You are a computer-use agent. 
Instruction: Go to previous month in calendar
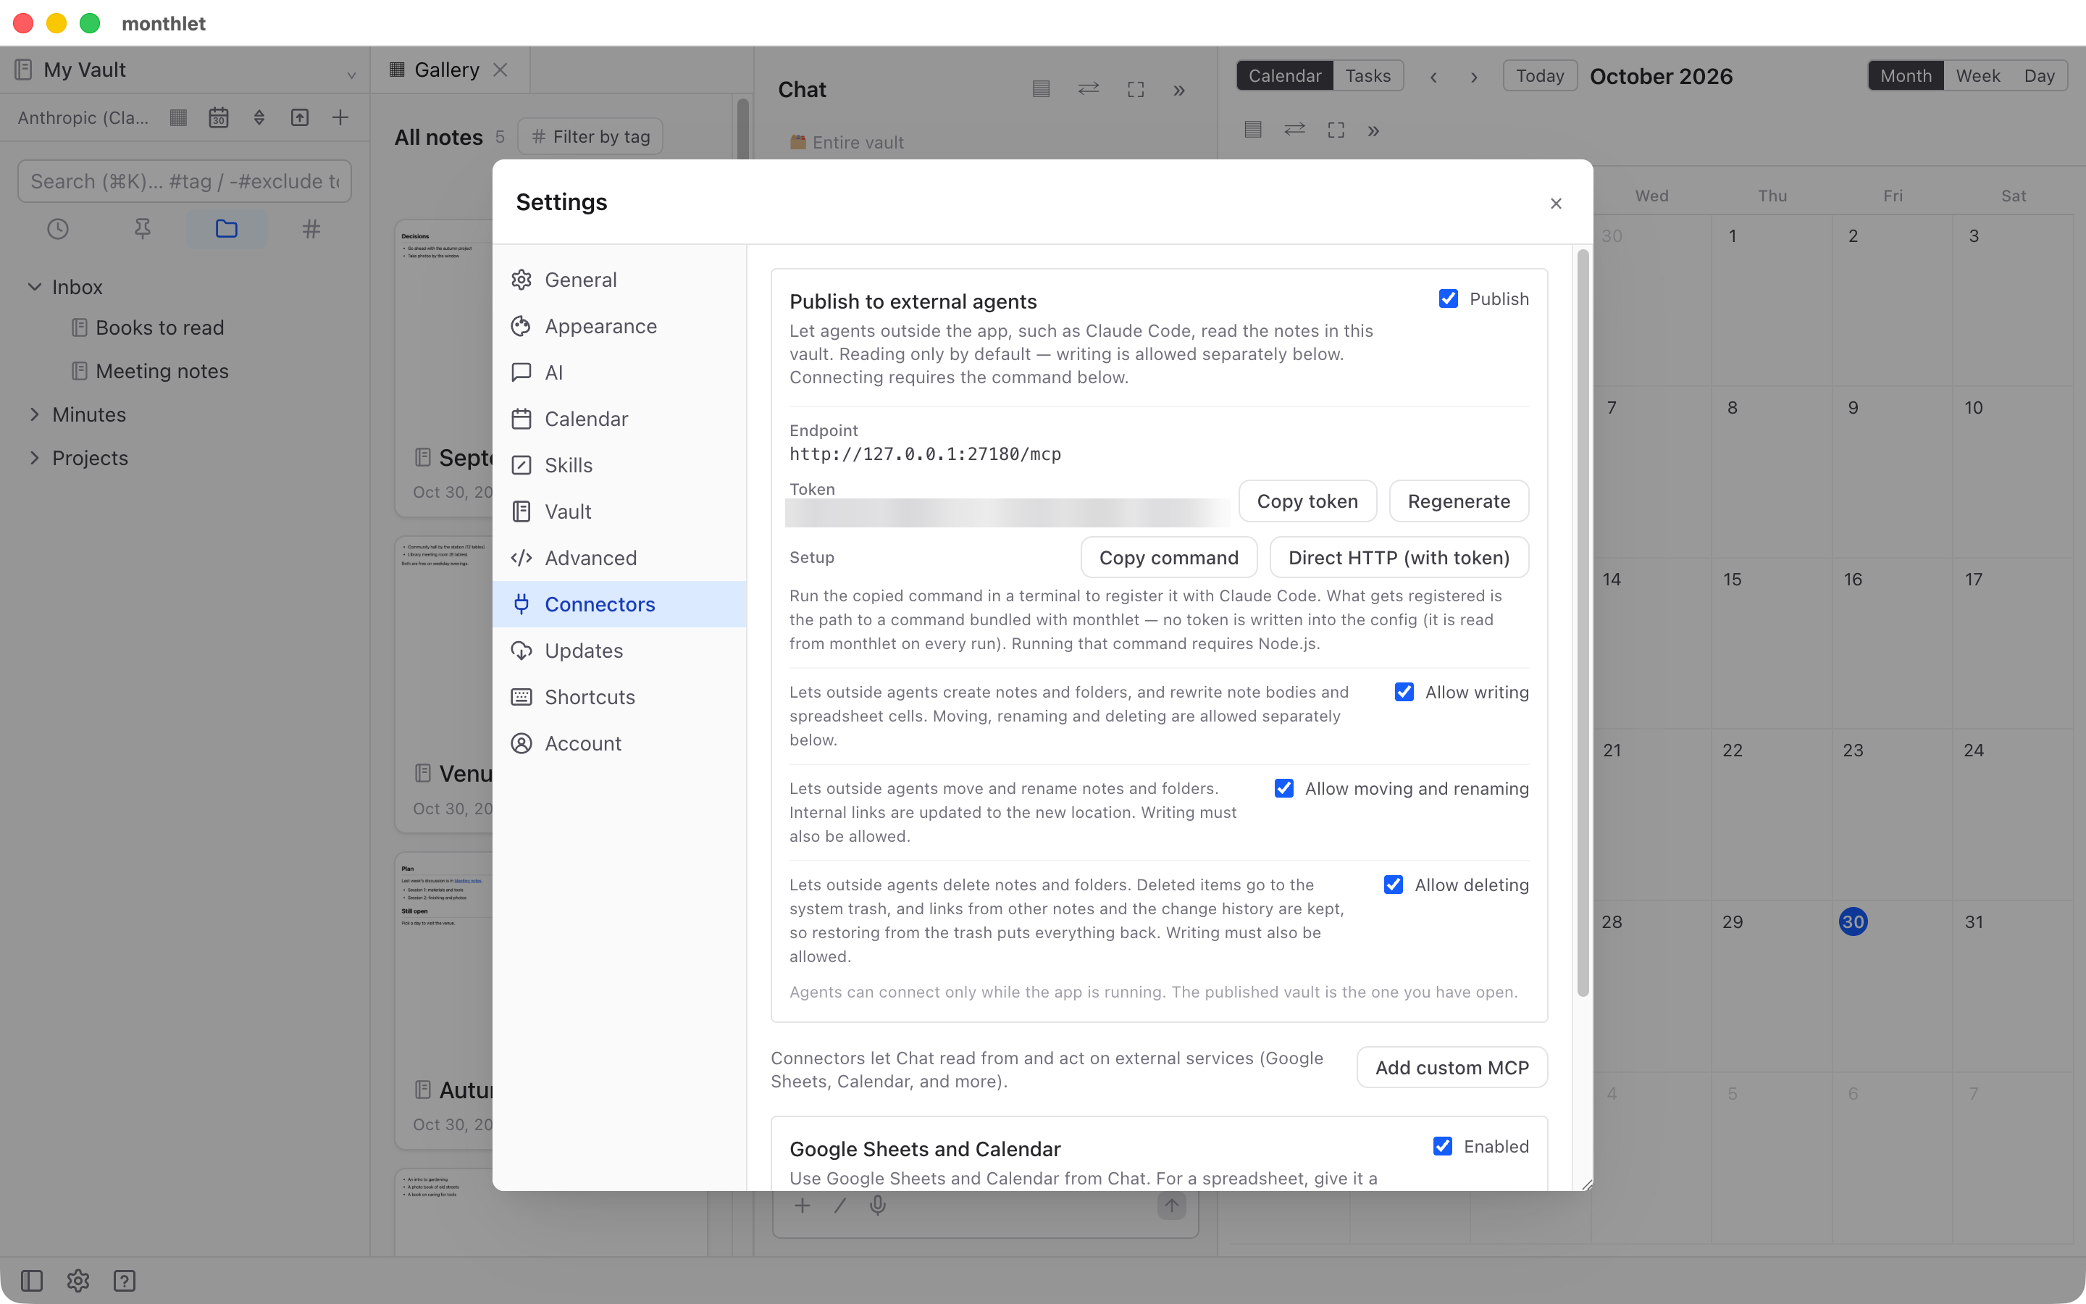click(x=1433, y=77)
